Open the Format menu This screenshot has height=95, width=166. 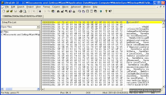click(46, 7)
